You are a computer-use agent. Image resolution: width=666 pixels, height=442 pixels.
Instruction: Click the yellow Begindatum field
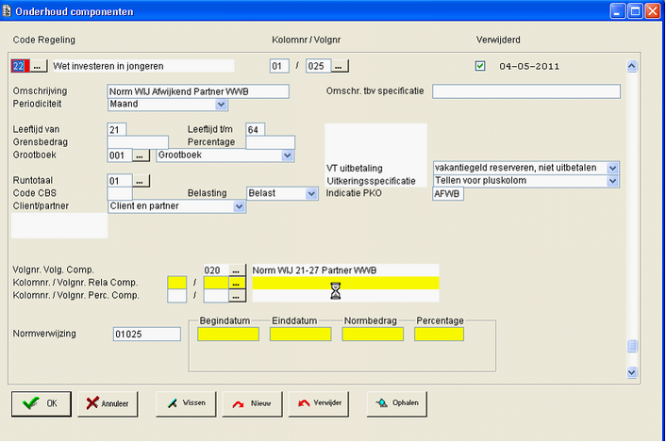[228, 335]
